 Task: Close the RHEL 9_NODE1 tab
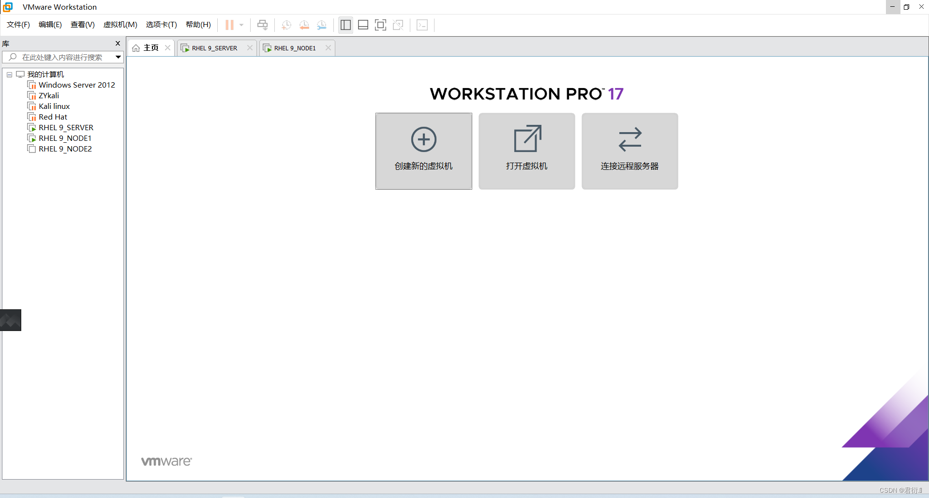coord(328,48)
